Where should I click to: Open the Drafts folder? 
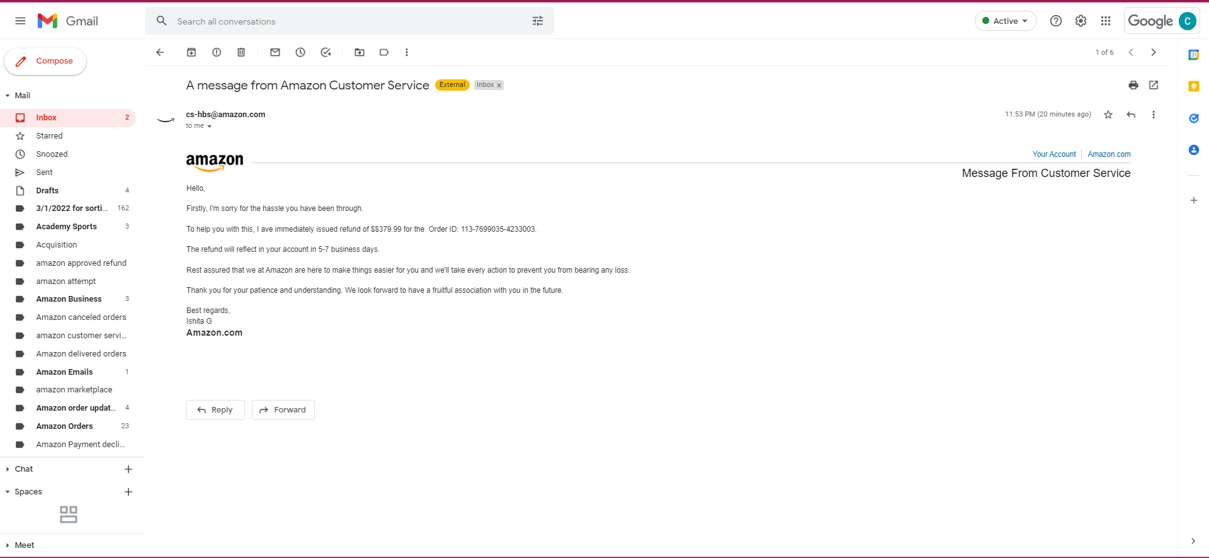coord(68,191)
